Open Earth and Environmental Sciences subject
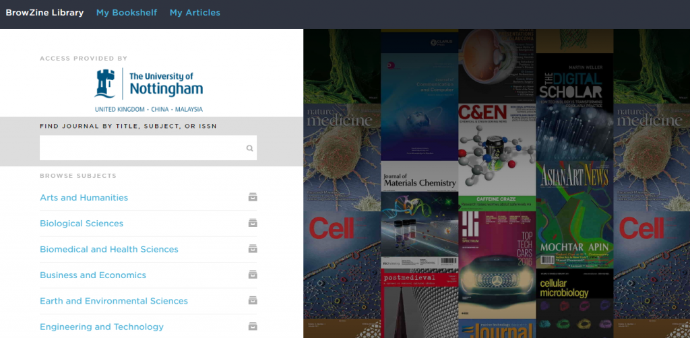 [114, 301]
